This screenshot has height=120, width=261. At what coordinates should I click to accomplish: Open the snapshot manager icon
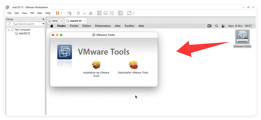91,13
